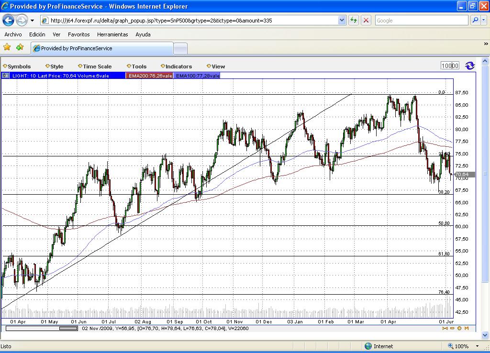Click the Google search box
The height and width of the screenshot is (353, 490).
(x=421, y=21)
